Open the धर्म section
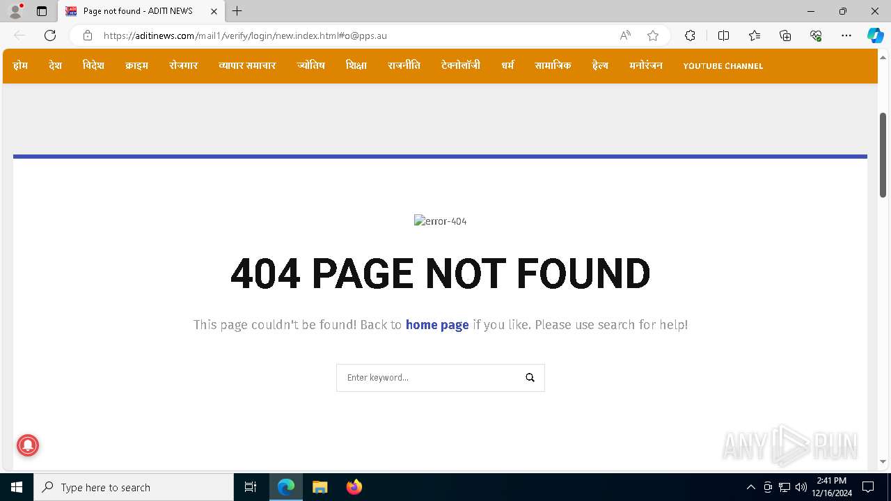This screenshot has height=501, width=891. (507, 65)
